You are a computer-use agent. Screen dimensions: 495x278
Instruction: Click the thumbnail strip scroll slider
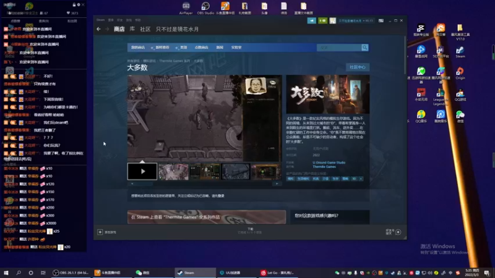click(145, 183)
